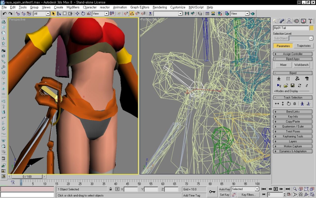Expand the Key Info rollout
The image size is (316, 198).
point(293,117)
